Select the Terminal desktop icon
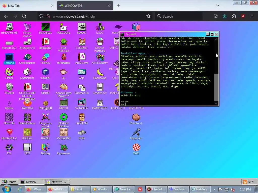The height and width of the screenshot is (193, 258). (9, 59)
